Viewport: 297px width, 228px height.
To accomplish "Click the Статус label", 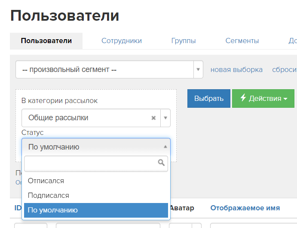I will coord(32,132).
